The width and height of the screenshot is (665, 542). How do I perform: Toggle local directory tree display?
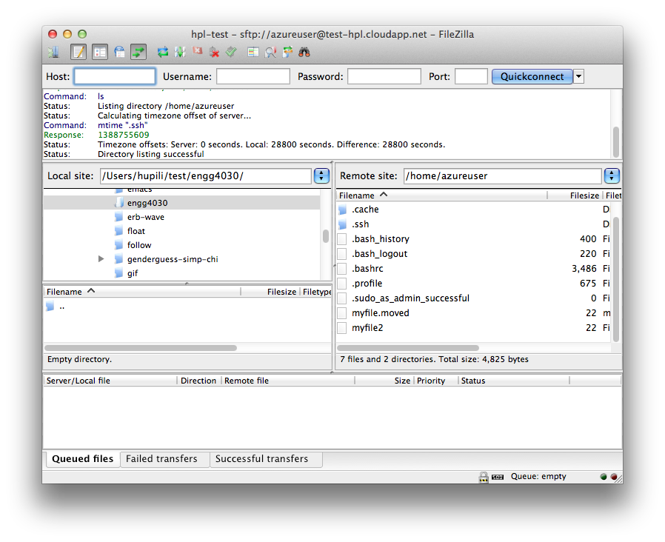pyautogui.click(x=100, y=52)
